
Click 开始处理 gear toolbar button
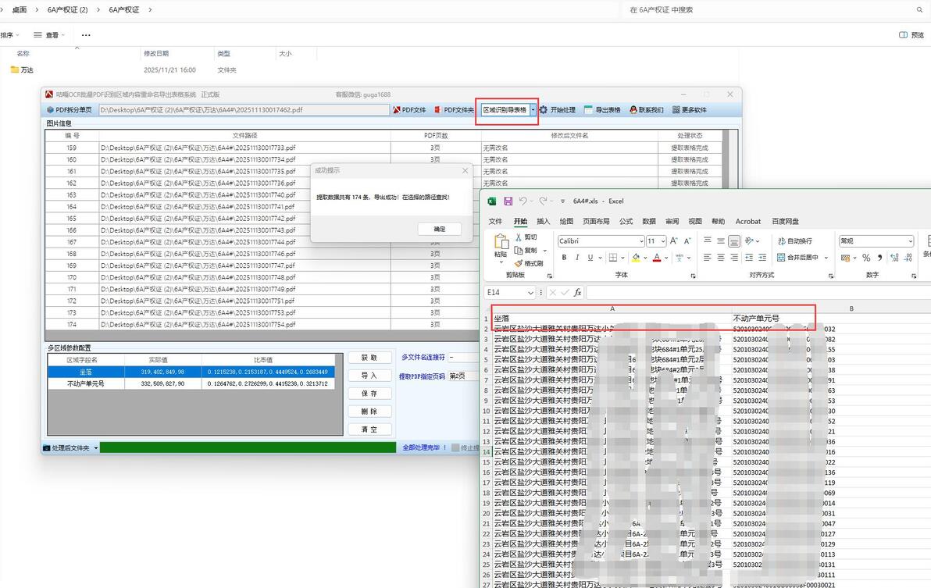point(558,110)
